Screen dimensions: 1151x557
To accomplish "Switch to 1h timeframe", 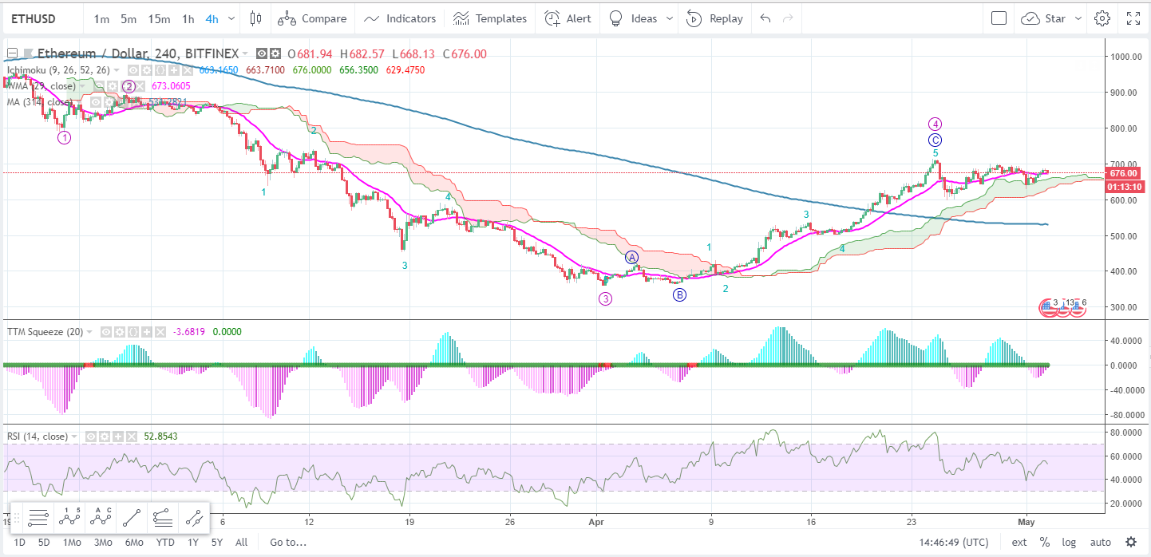I will [188, 18].
